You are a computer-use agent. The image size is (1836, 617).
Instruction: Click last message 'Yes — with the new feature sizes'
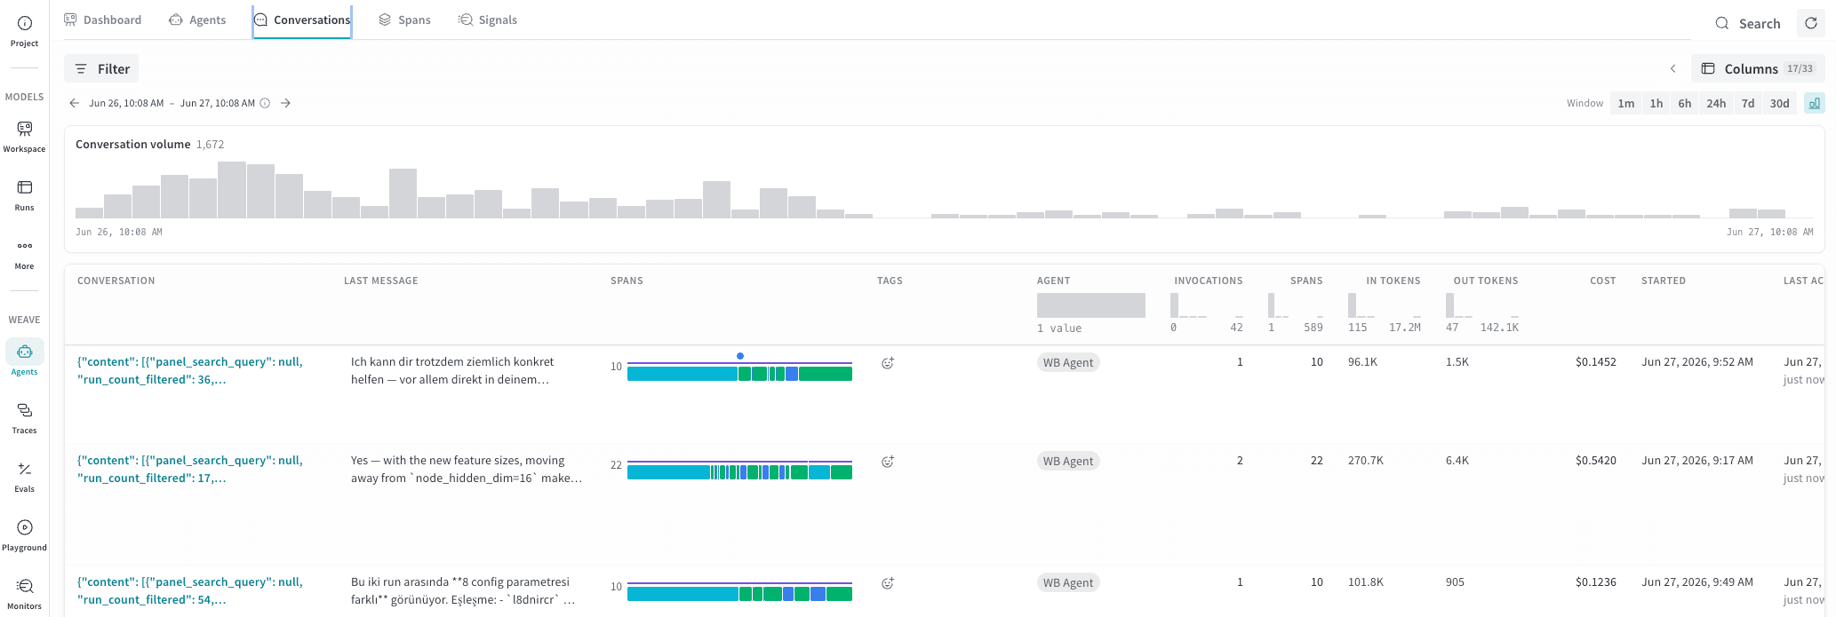[467, 469]
